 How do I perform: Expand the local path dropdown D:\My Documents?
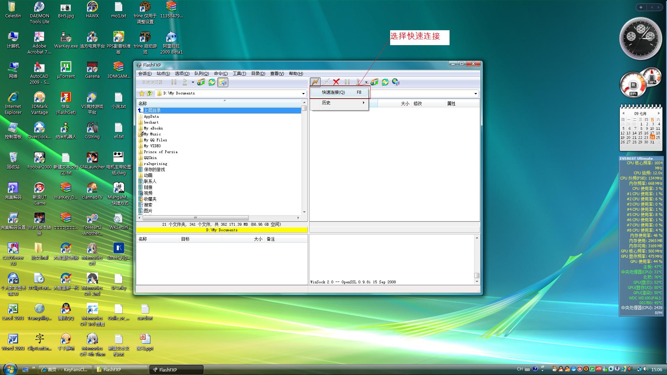[303, 93]
